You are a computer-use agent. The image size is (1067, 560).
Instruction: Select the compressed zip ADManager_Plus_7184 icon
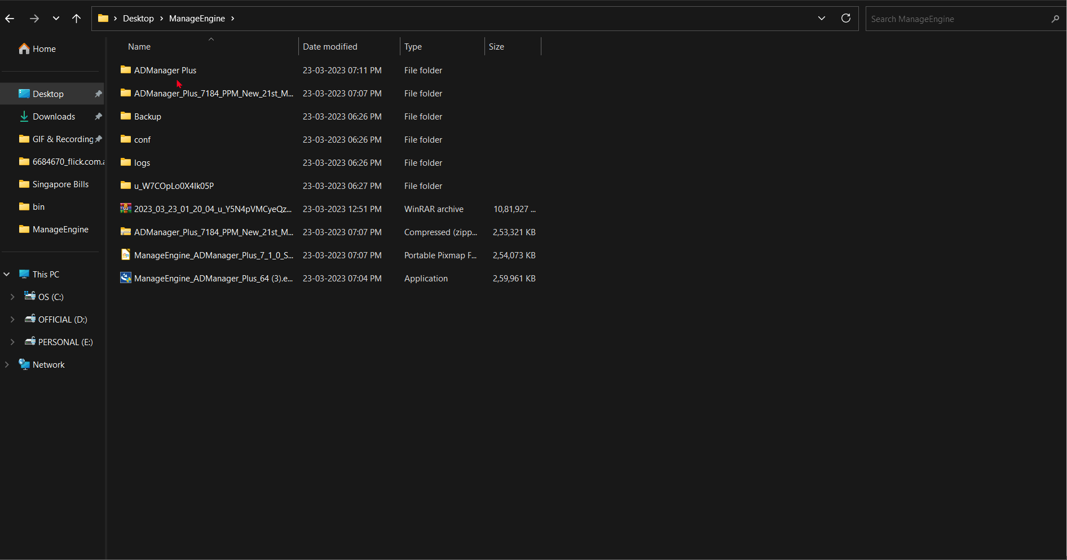pos(126,232)
